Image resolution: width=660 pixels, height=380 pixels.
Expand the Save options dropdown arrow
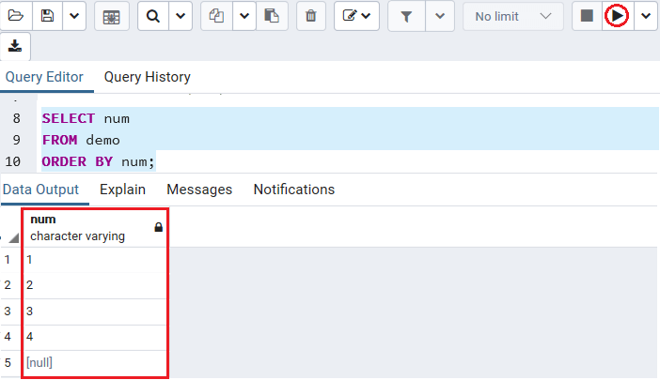[x=74, y=16]
